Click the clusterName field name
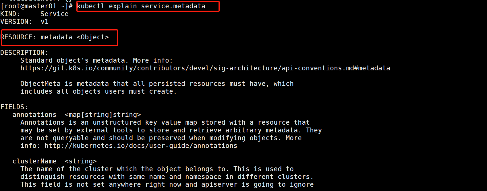 34,161
